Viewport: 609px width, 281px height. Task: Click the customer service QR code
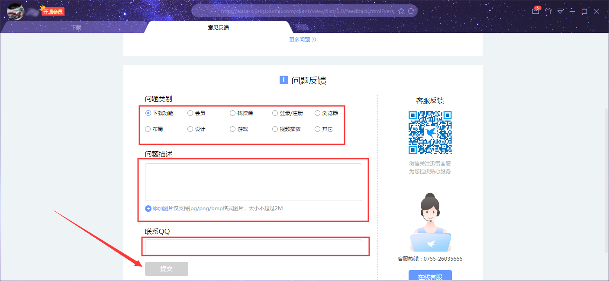[x=430, y=133]
